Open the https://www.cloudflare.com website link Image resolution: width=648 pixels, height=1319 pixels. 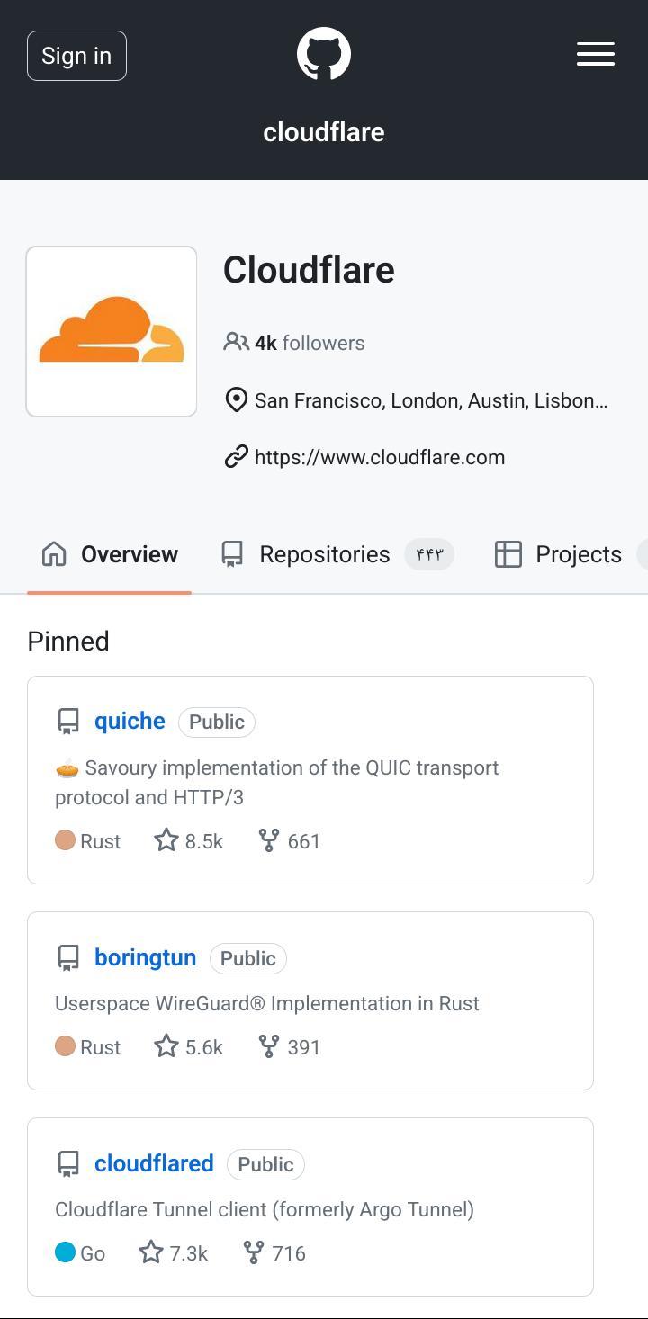(380, 456)
